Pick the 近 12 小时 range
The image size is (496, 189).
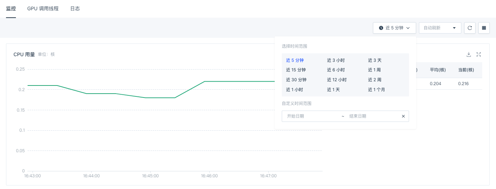click(337, 80)
